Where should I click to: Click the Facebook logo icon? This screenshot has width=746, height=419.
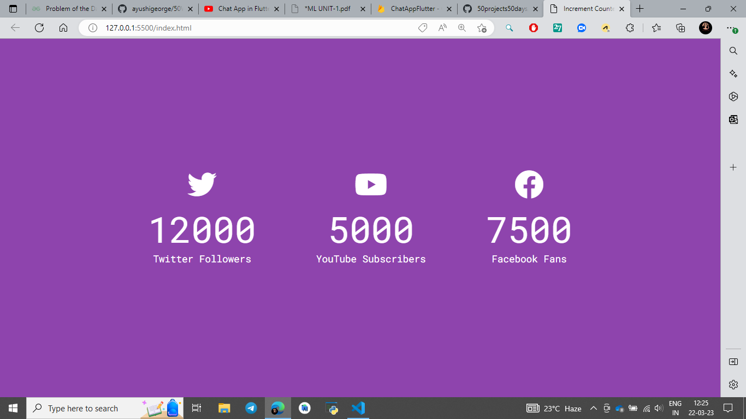[x=529, y=184]
